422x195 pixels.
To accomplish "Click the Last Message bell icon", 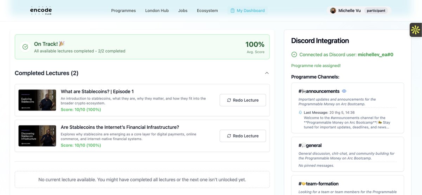I will tap(300, 113).
